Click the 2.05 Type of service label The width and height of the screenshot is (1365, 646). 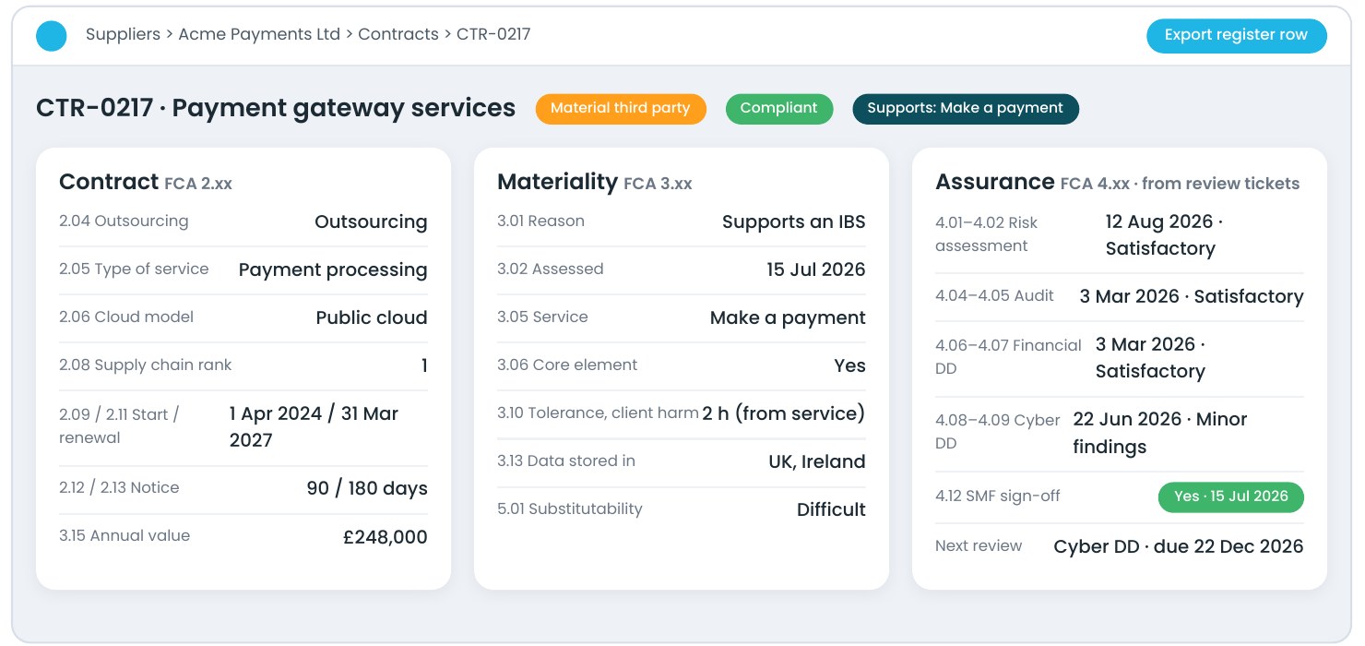point(134,269)
